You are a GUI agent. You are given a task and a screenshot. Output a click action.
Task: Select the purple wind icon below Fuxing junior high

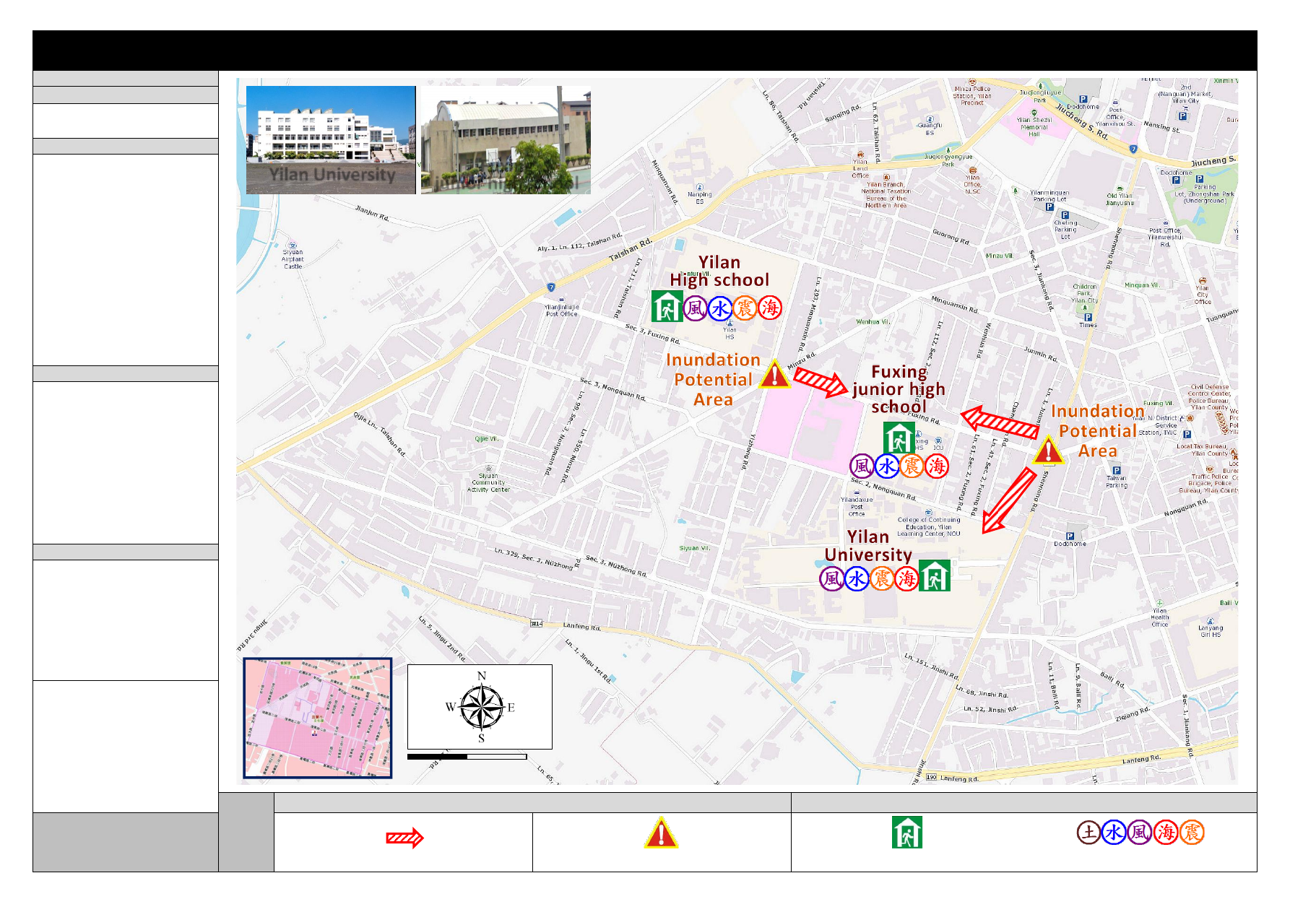862,466
